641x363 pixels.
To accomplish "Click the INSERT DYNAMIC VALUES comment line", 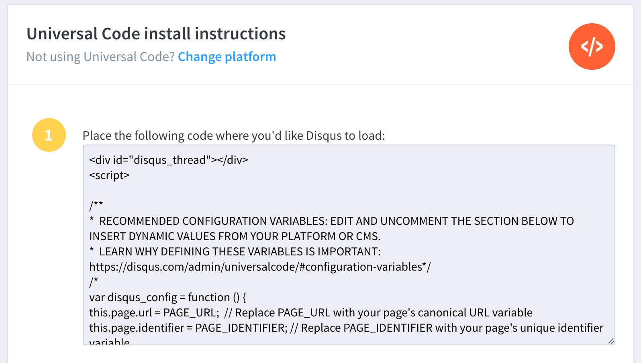I will 235,236.
